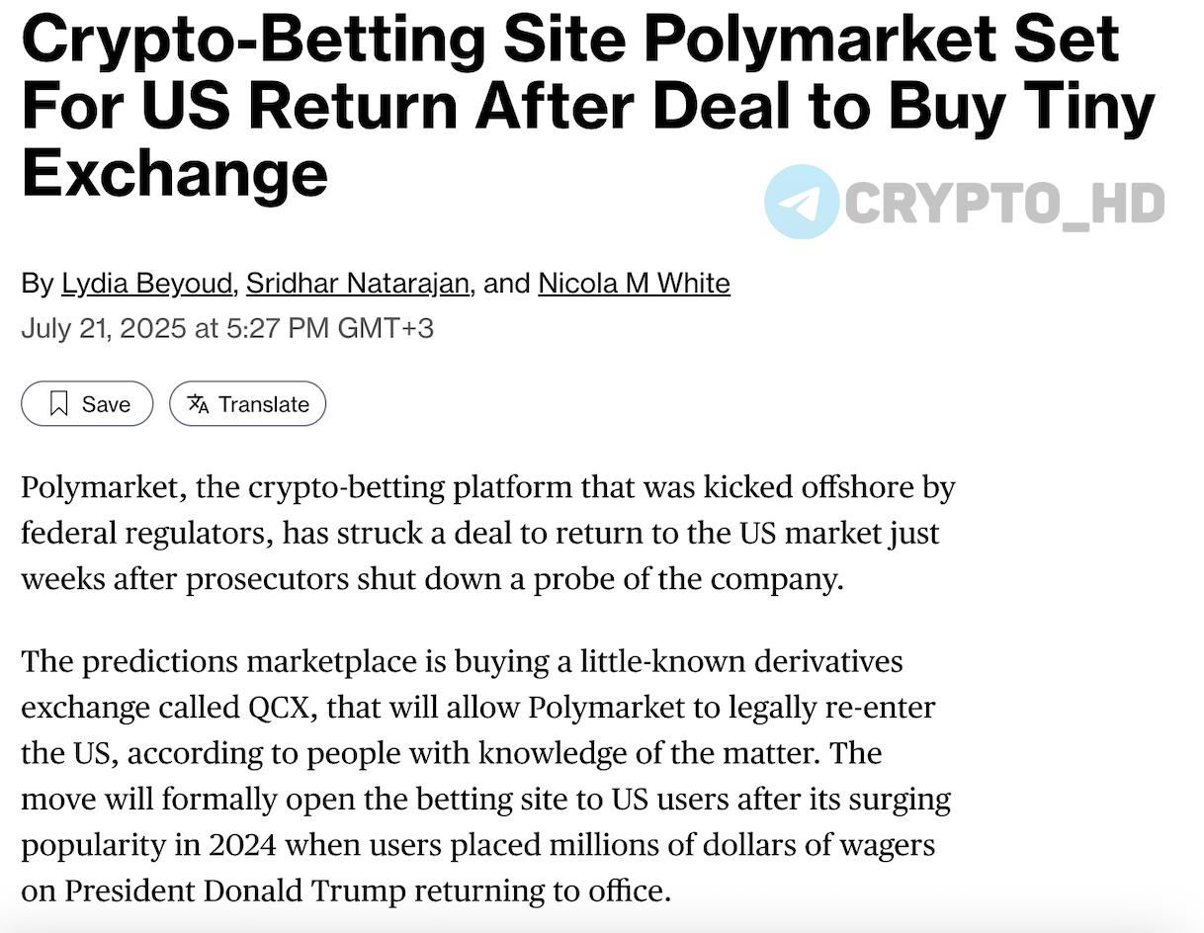Click 'GMT+3' in the publish time
The width and height of the screenshot is (1204, 933).
386,327
